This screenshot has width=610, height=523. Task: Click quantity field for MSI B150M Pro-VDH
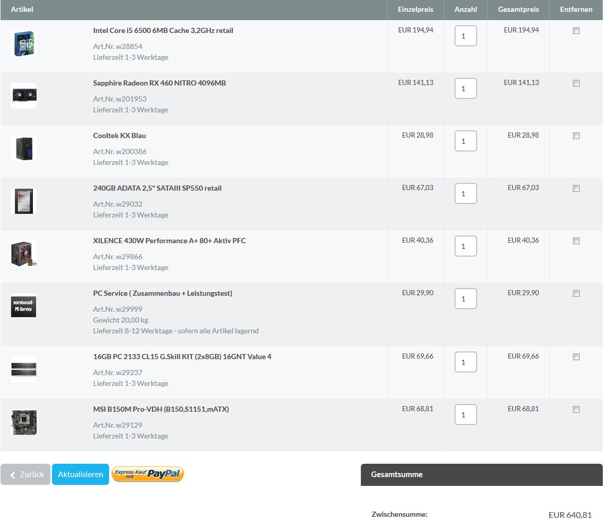click(x=466, y=415)
